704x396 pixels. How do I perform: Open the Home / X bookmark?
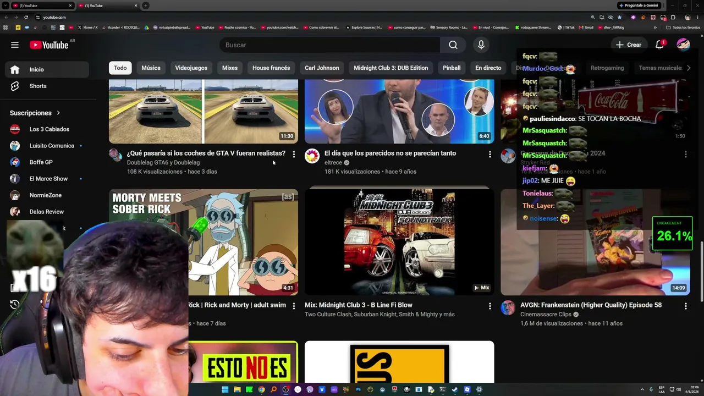(x=88, y=27)
